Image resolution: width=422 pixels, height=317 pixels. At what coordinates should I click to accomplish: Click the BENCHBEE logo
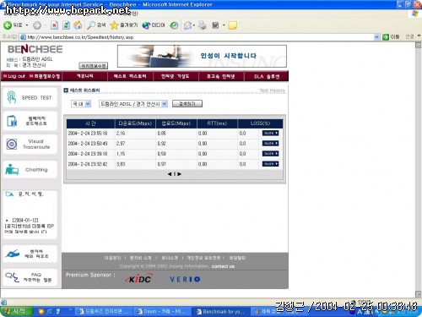pos(35,49)
